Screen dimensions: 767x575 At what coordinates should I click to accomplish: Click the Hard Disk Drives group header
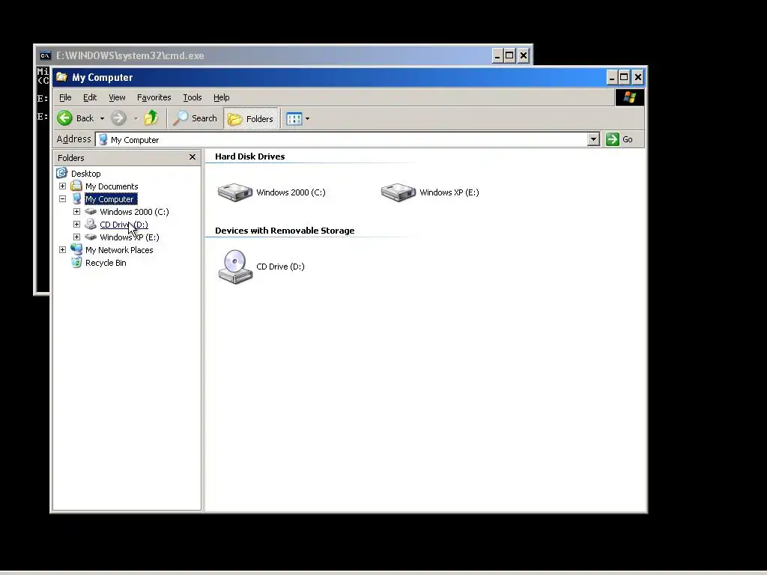[x=249, y=156]
